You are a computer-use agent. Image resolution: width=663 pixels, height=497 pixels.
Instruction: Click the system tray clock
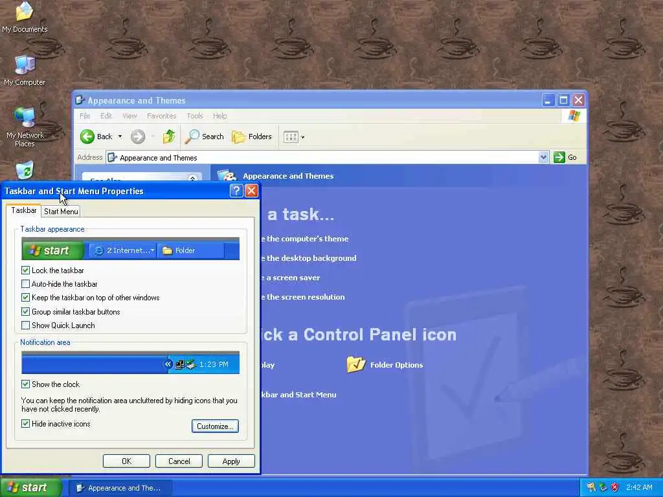click(x=639, y=487)
